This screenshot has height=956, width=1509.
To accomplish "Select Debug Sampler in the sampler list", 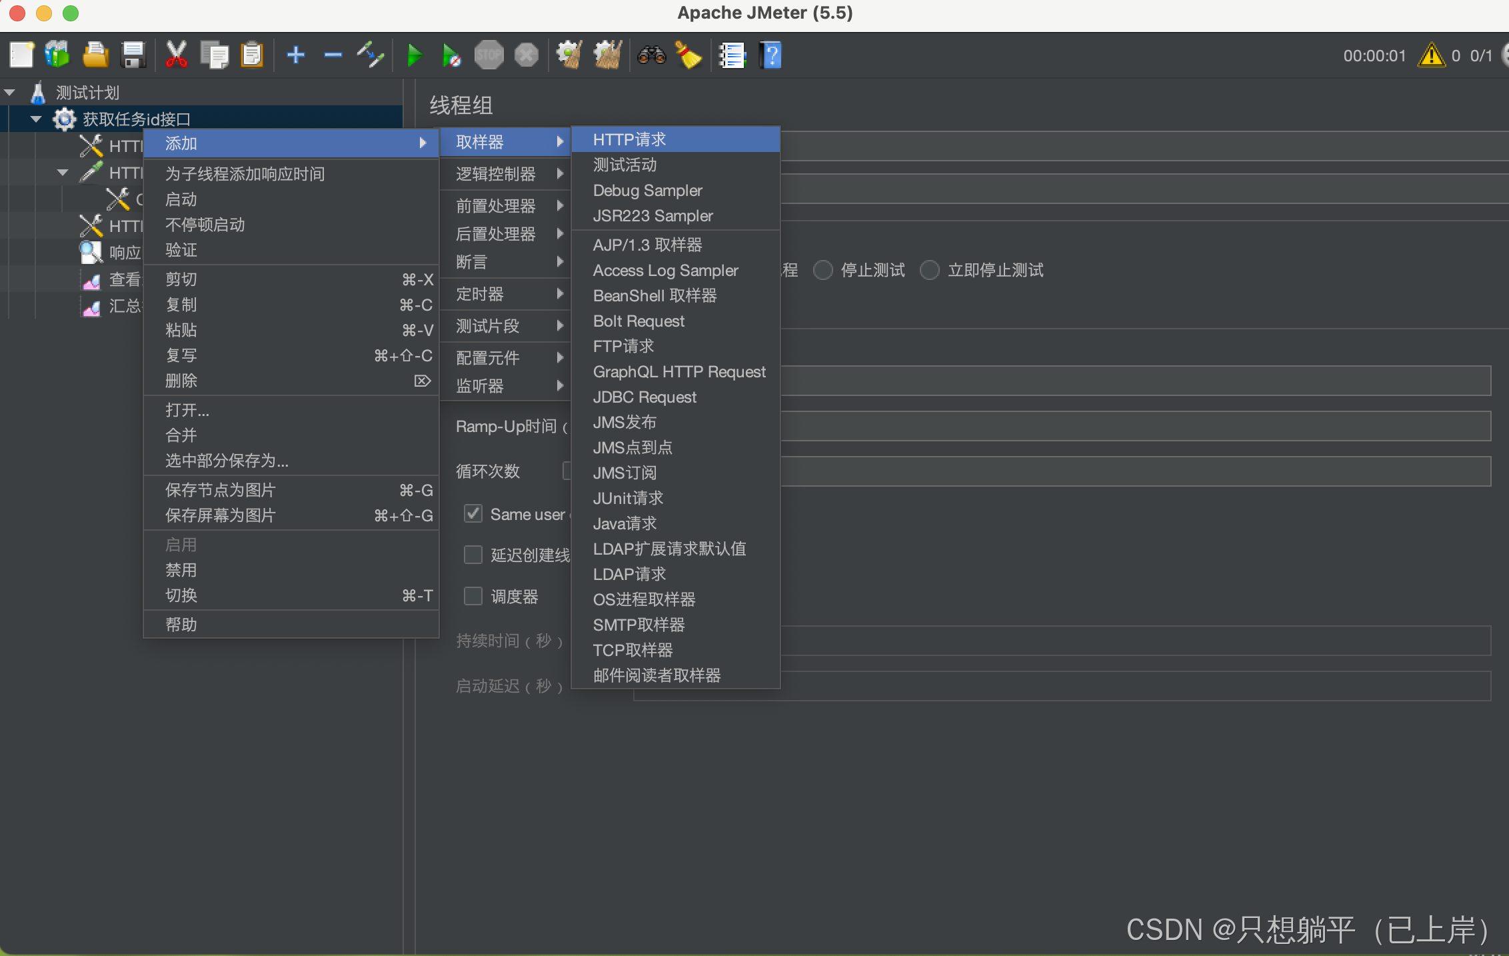I will coord(647,191).
